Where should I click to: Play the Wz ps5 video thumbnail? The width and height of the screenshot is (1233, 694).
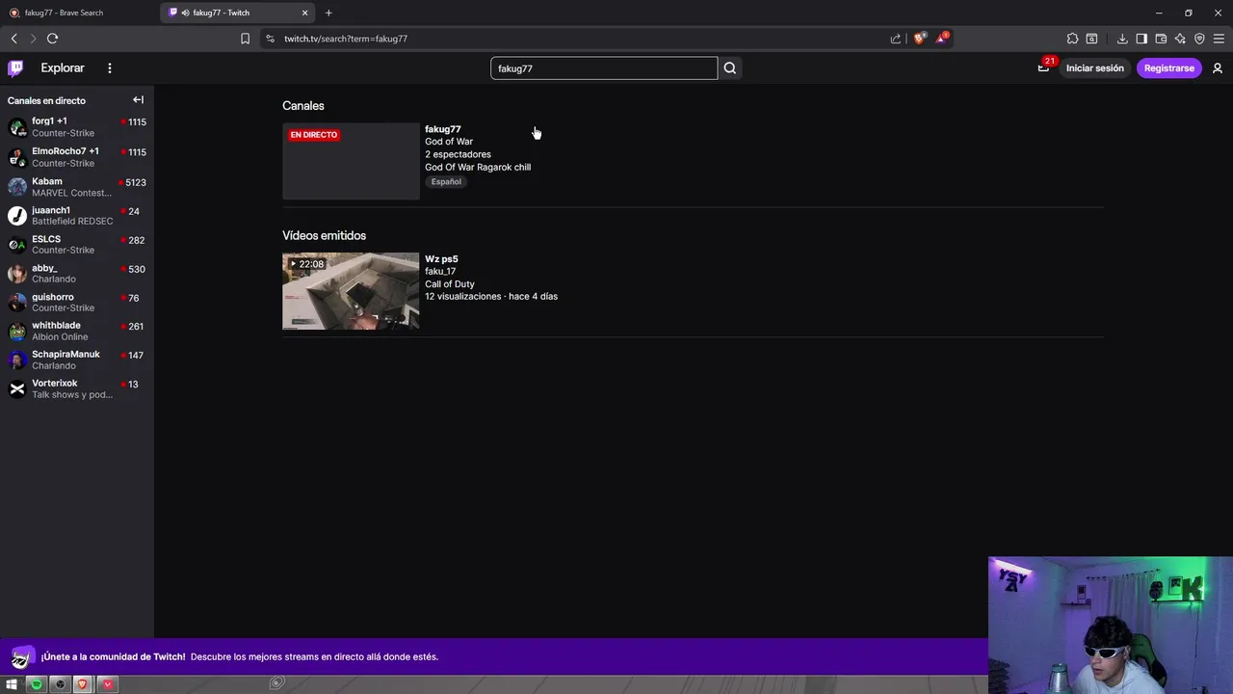pos(351,291)
